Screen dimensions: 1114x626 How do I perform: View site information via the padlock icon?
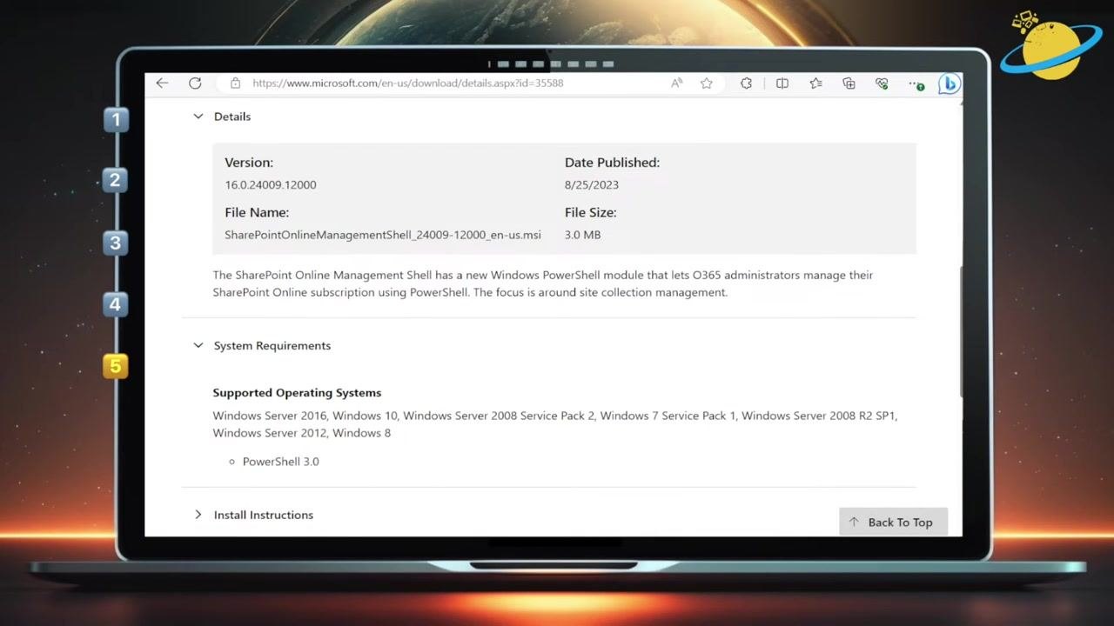click(x=235, y=83)
